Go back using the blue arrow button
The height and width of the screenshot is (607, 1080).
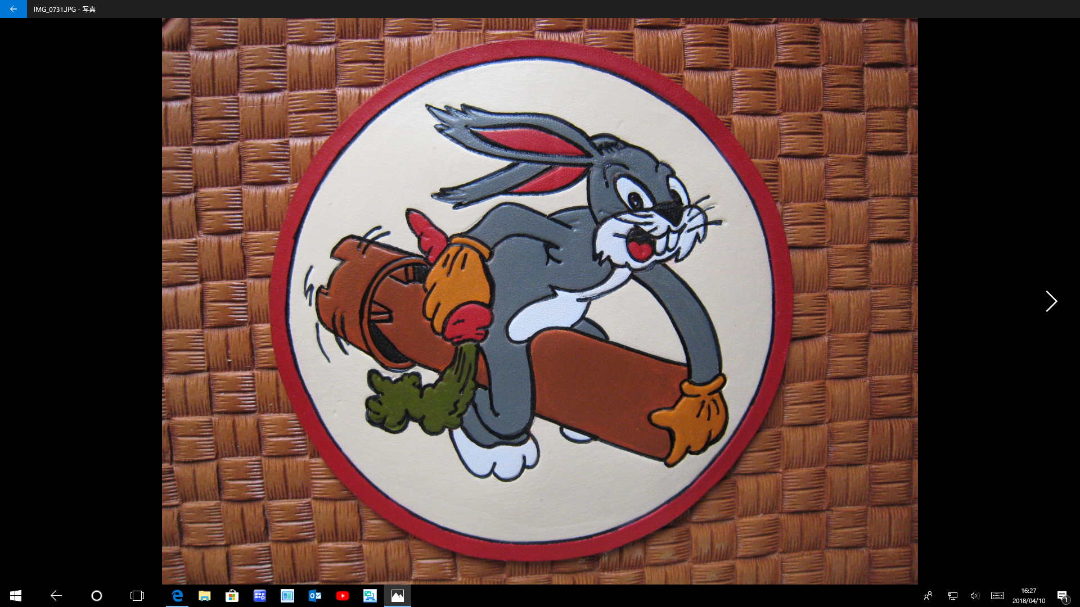[x=13, y=9]
